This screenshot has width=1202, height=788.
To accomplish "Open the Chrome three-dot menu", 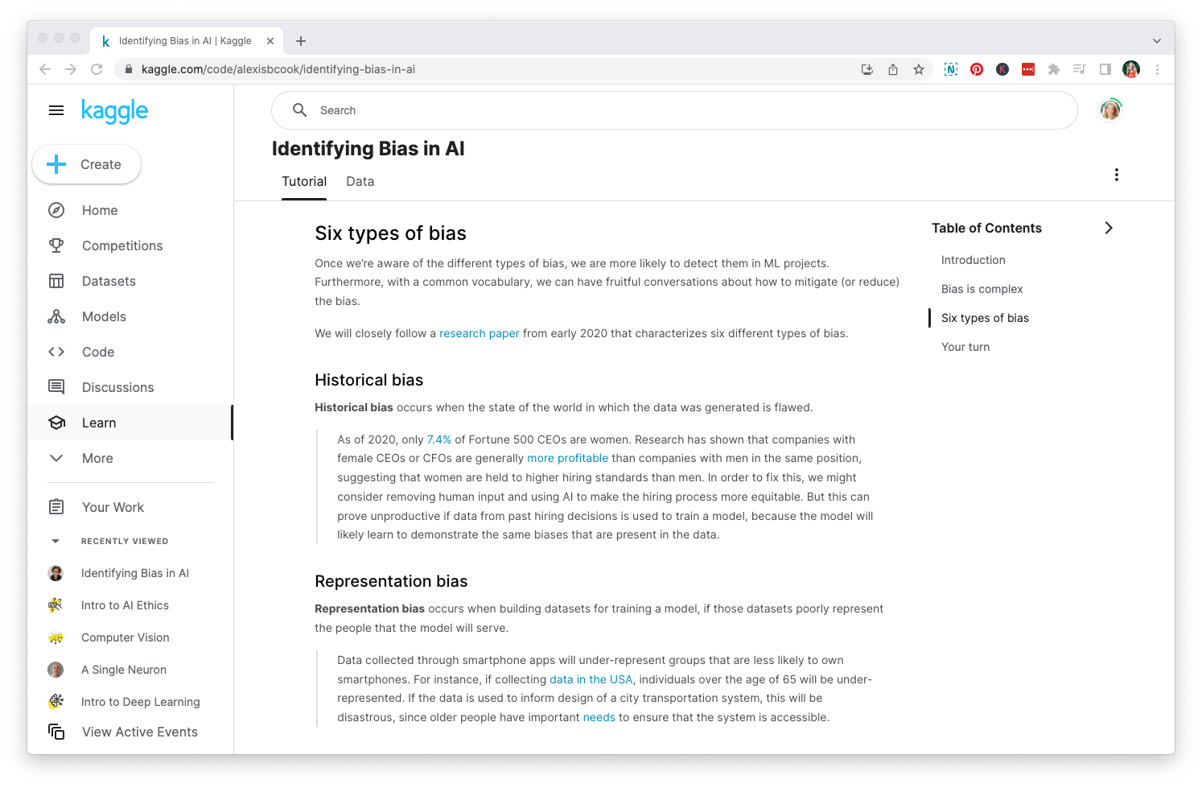I will tap(1157, 69).
